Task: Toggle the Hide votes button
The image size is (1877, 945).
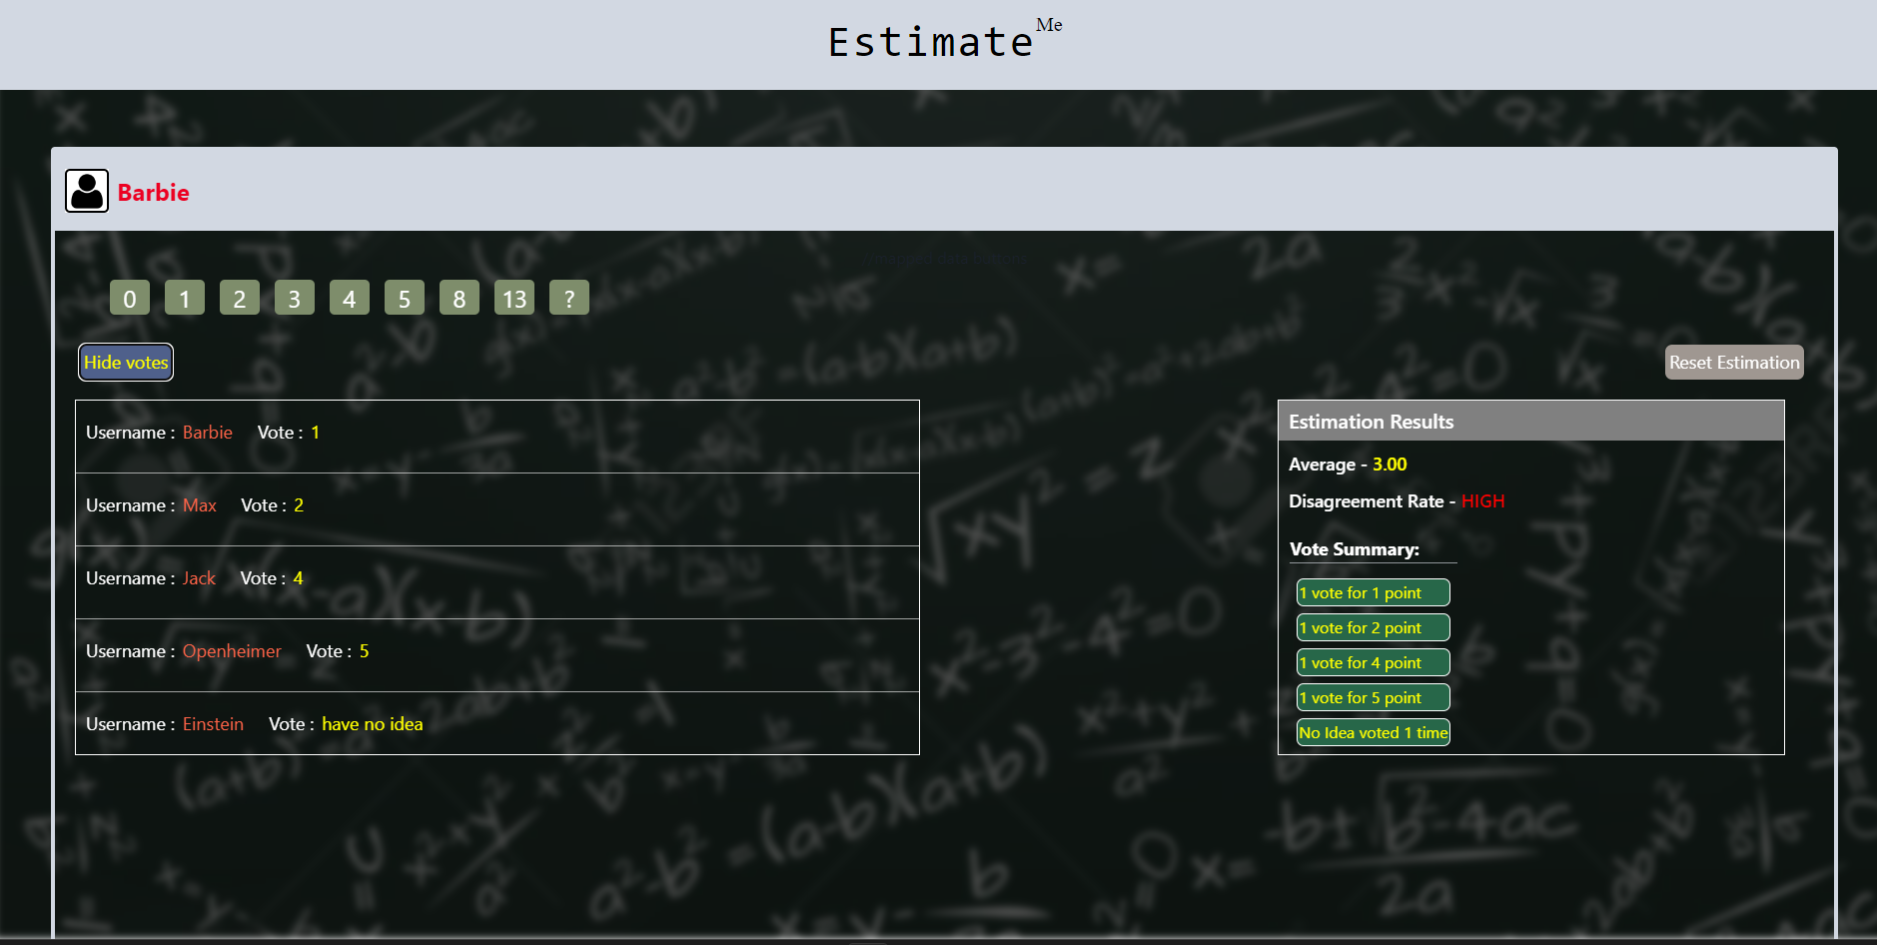Action: (x=126, y=363)
